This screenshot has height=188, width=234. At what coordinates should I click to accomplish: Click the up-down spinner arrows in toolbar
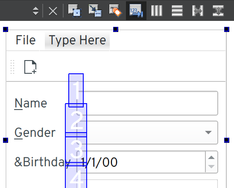pyautogui.click(x=36, y=11)
